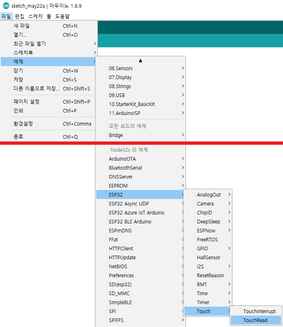Viewport: 283px width, 327px height.
Task: Open the TouchInterrupt example
Action: 256,312
